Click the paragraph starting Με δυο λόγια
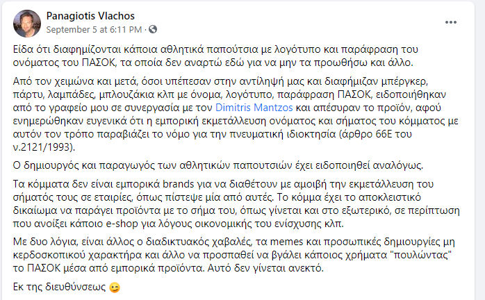 pos(234,255)
